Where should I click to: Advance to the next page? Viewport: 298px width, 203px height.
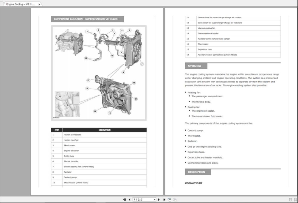click(x=159, y=200)
